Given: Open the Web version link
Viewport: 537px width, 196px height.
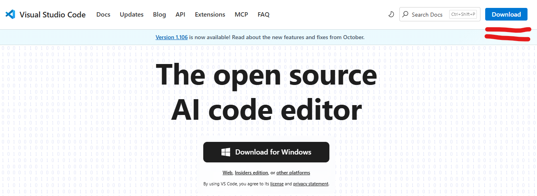Looking at the screenshot, I should point(227,173).
